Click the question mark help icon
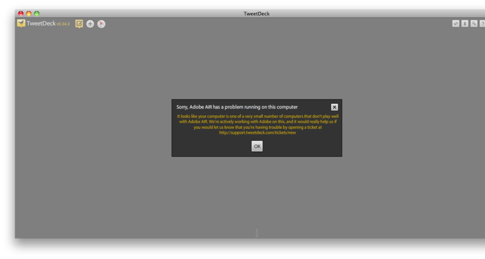Image resolution: width=485 pixels, height=259 pixels. coord(482,24)
